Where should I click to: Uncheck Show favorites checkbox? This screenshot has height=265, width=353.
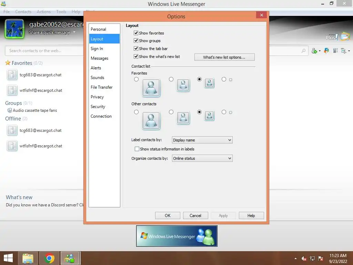[136, 33]
